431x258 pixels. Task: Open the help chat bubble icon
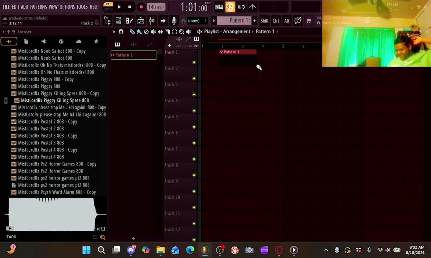(298, 21)
